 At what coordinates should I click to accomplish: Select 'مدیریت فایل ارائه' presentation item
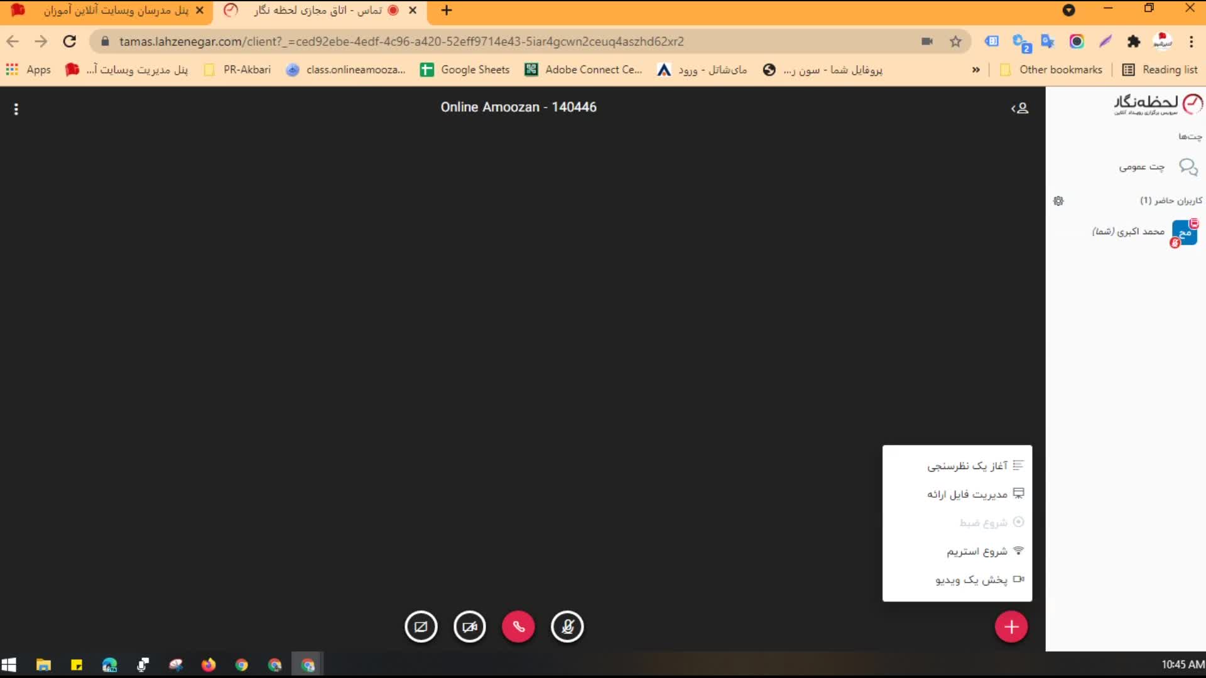pyautogui.click(x=967, y=494)
